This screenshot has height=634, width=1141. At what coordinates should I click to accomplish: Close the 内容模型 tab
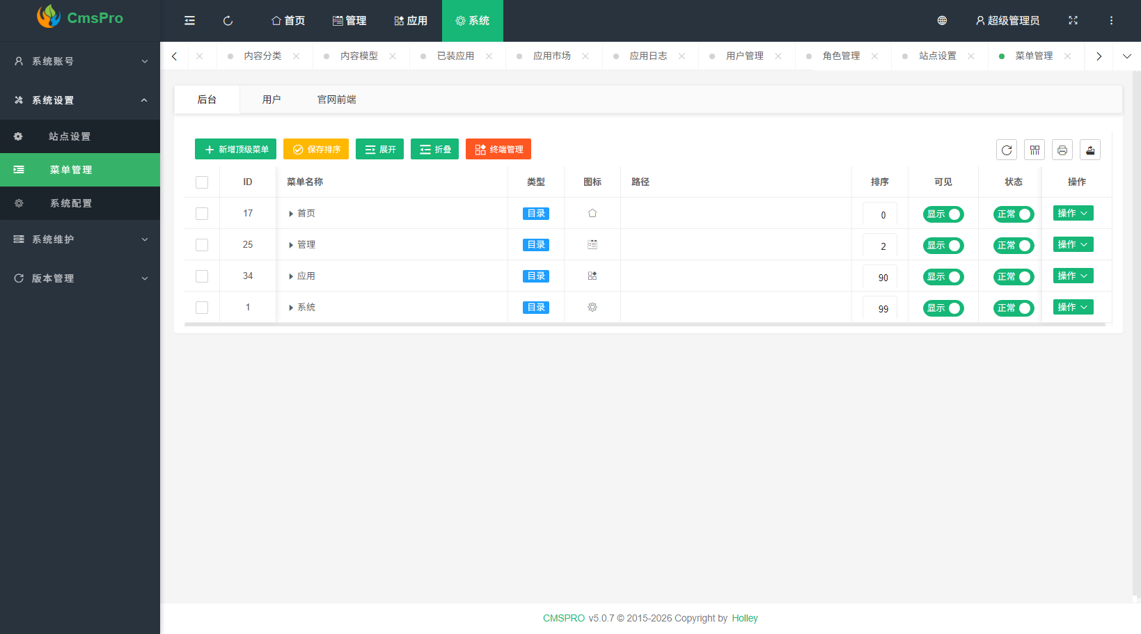pyautogui.click(x=393, y=56)
